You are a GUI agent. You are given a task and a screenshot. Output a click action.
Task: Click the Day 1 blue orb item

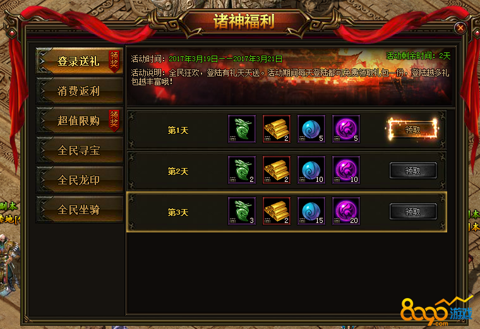tap(311, 129)
